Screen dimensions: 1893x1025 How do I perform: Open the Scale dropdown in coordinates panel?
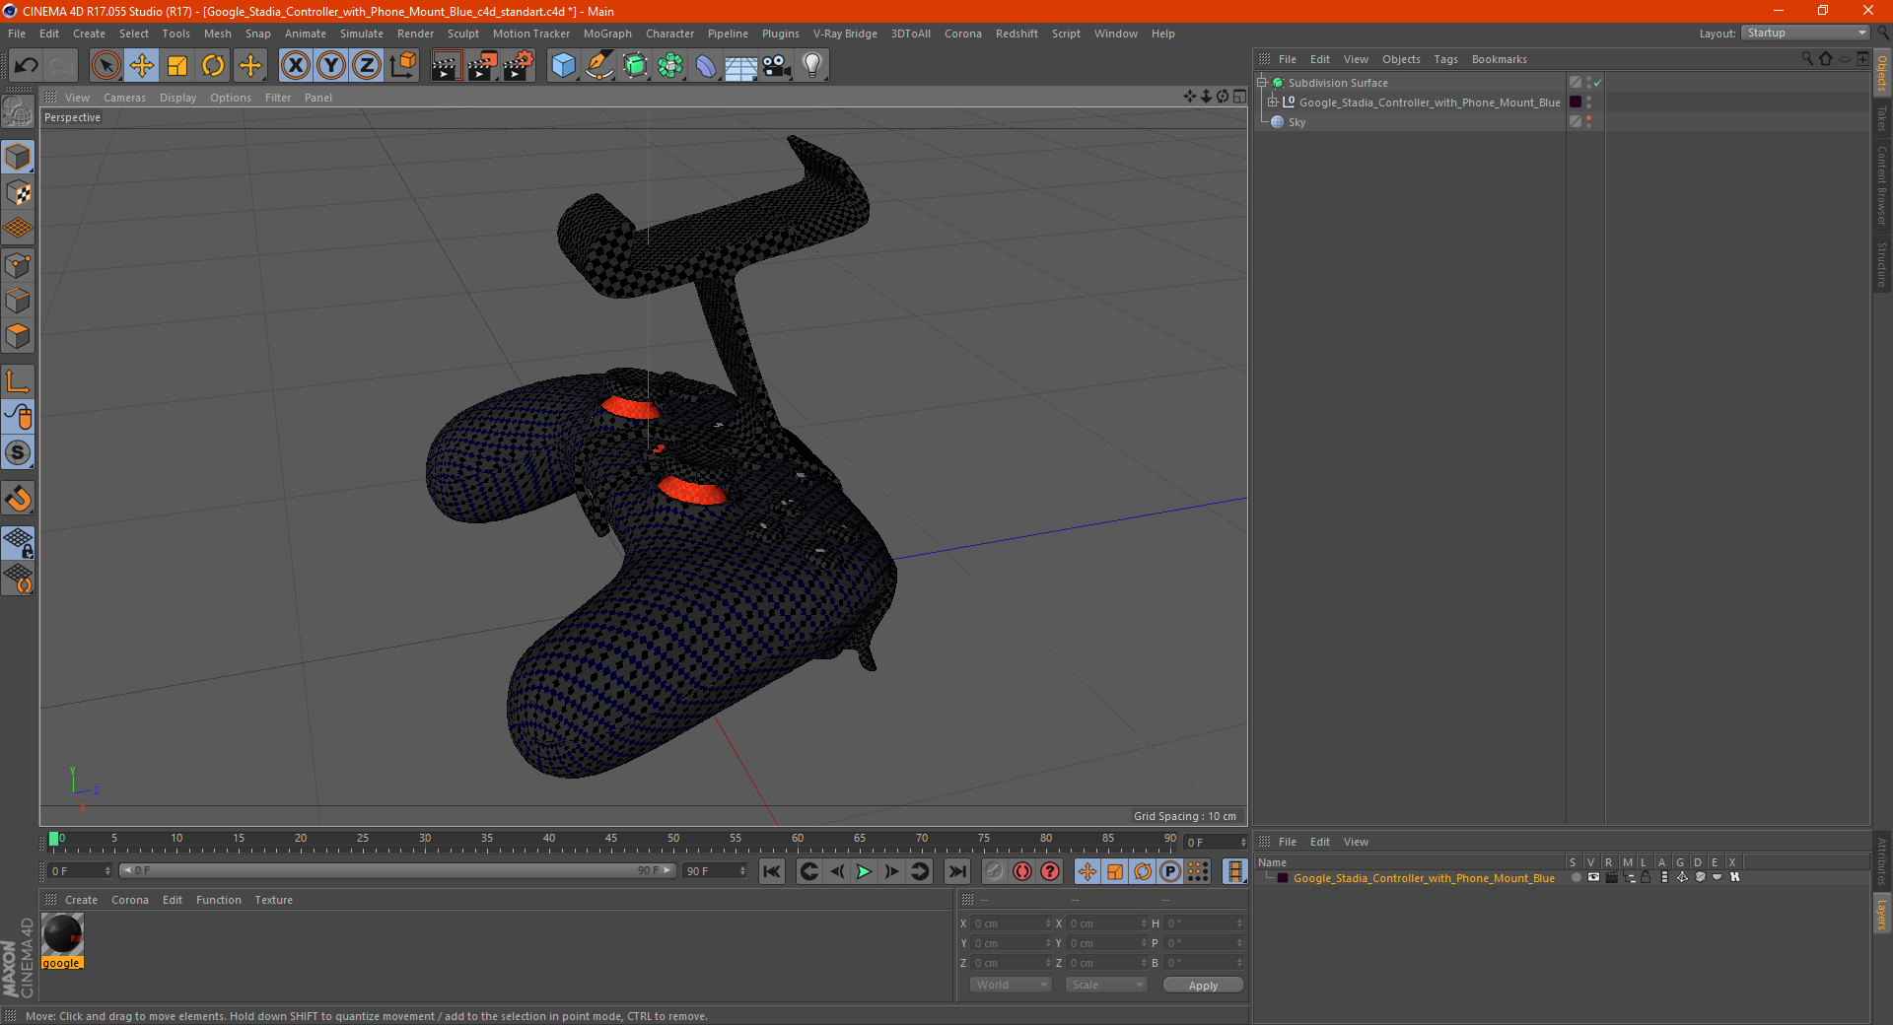coord(1106,985)
